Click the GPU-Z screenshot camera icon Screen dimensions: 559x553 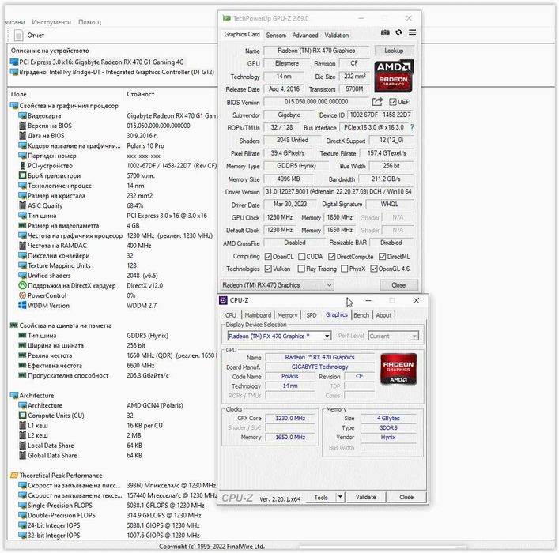pos(385,32)
